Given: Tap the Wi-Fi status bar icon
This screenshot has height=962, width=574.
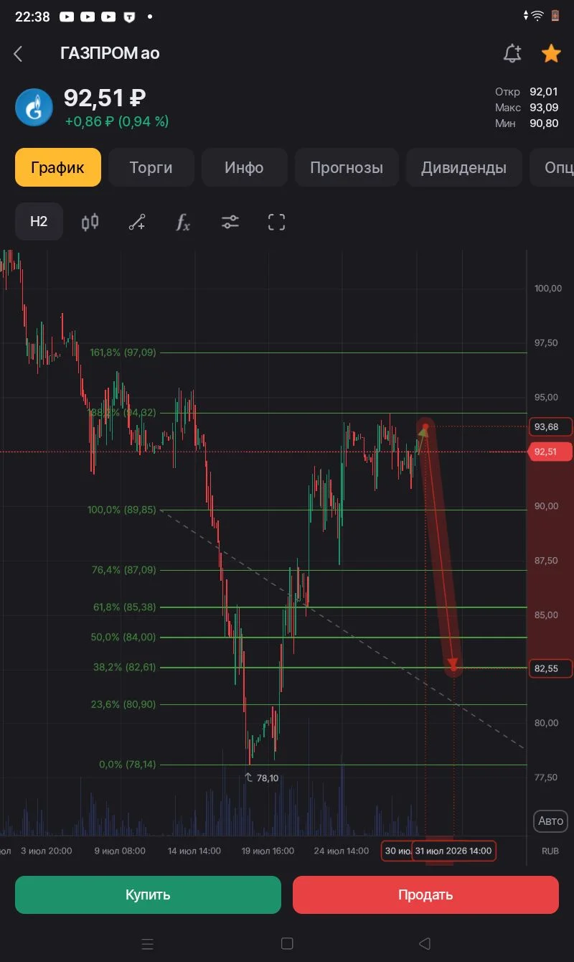Looking at the screenshot, I should coord(536,15).
